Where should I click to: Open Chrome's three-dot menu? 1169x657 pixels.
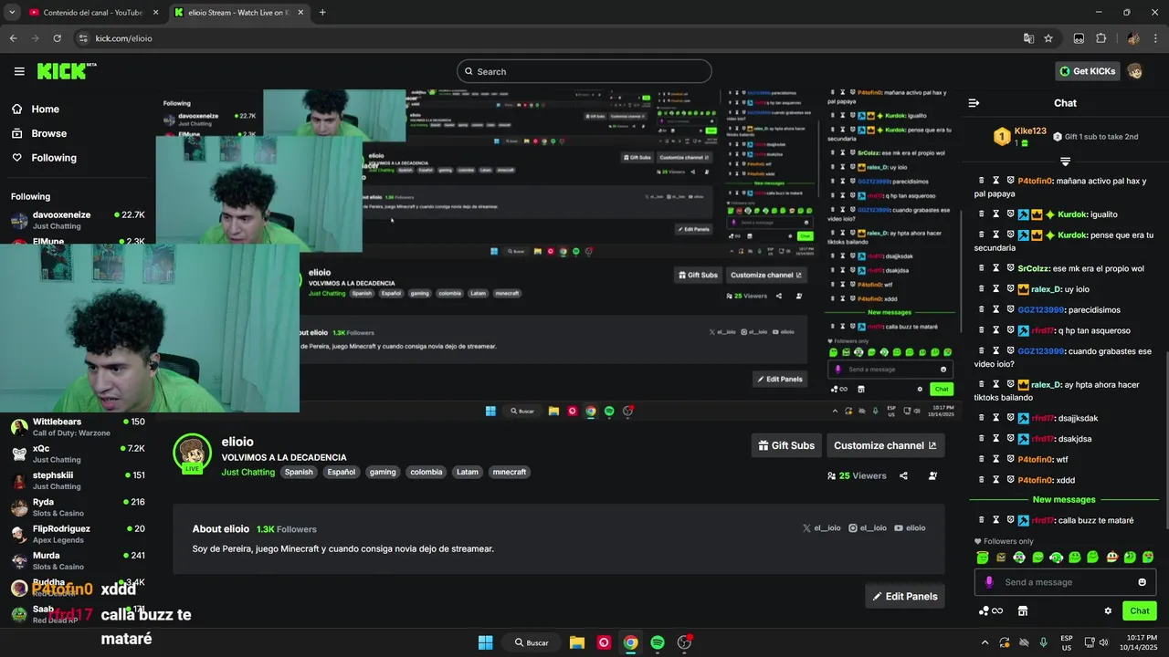1156,38
